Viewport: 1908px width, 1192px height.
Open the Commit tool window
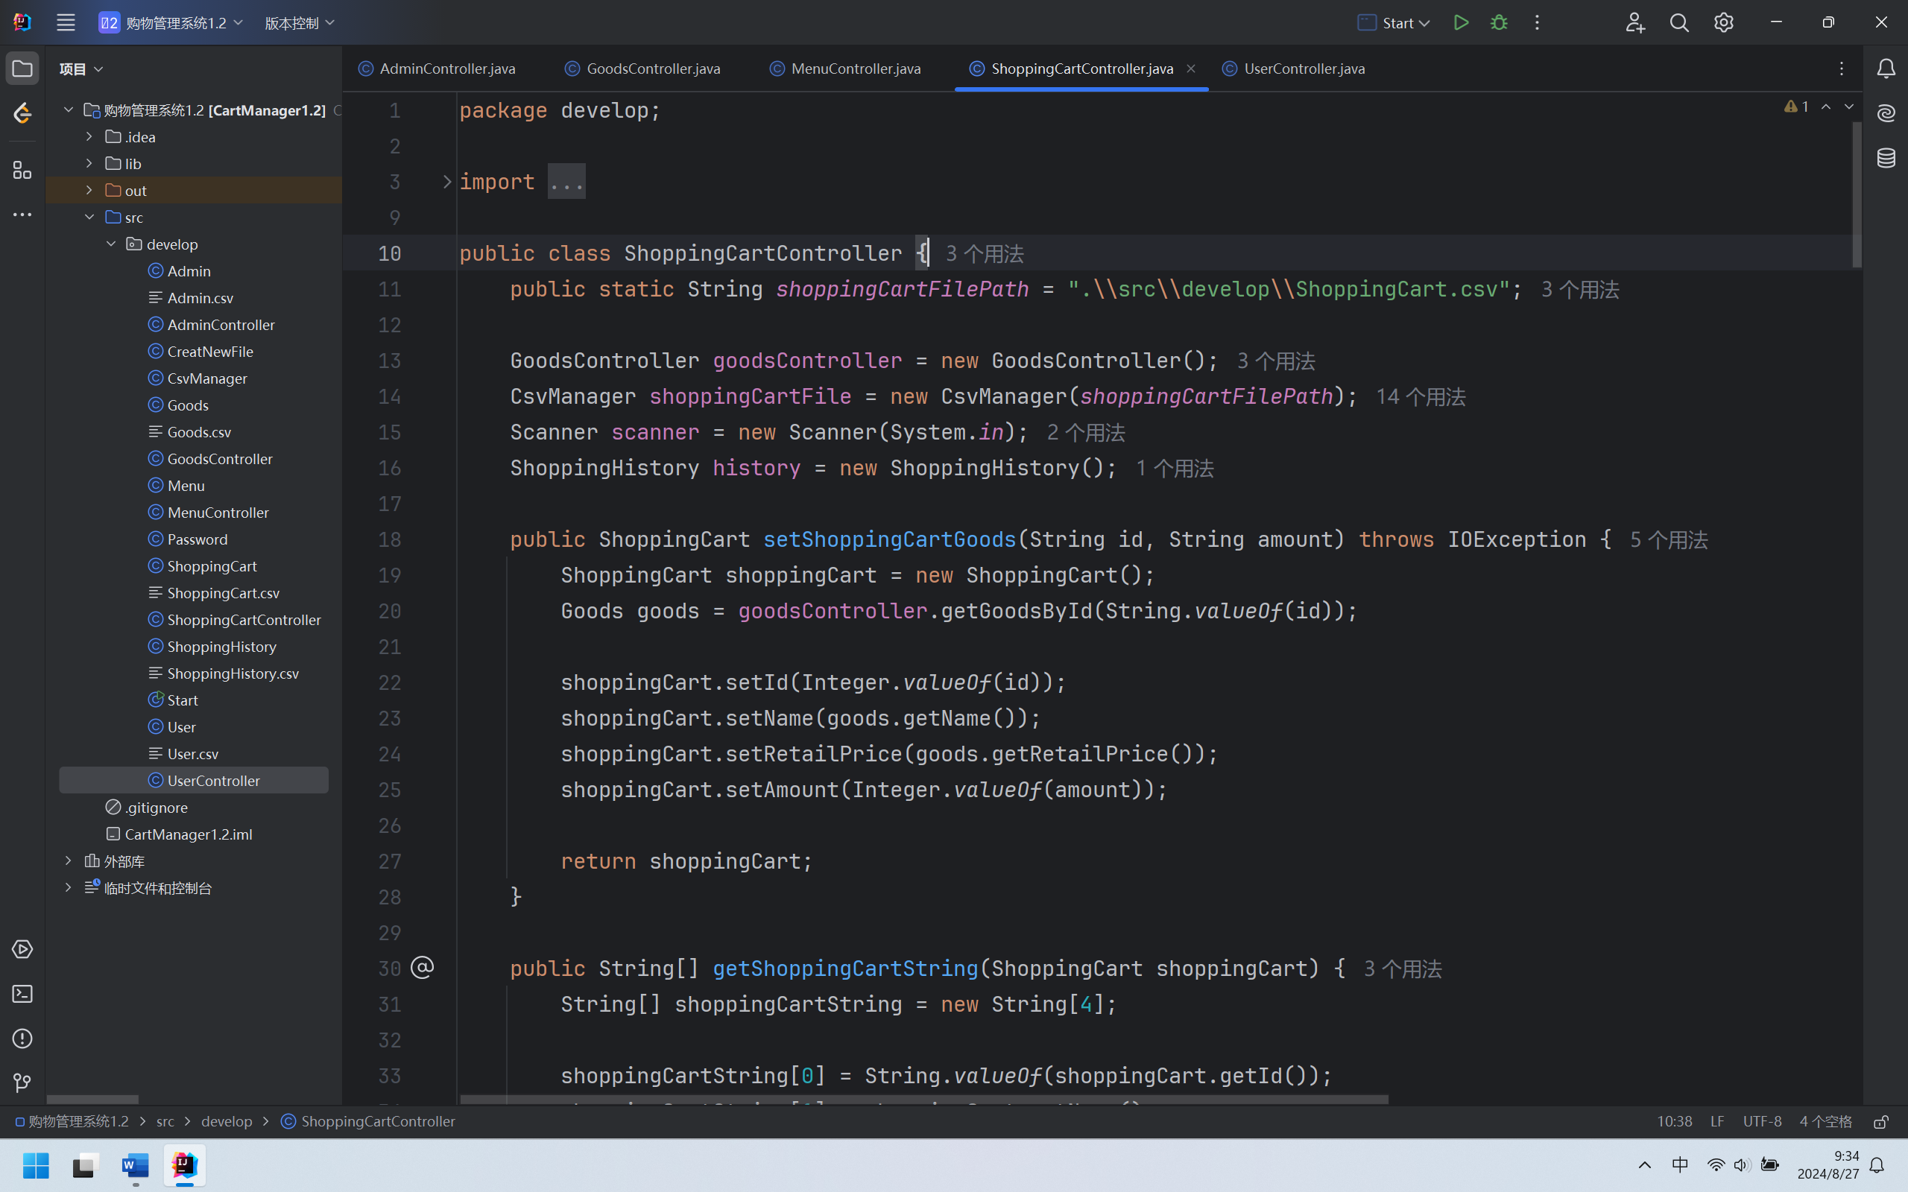click(x=22, y=113)
